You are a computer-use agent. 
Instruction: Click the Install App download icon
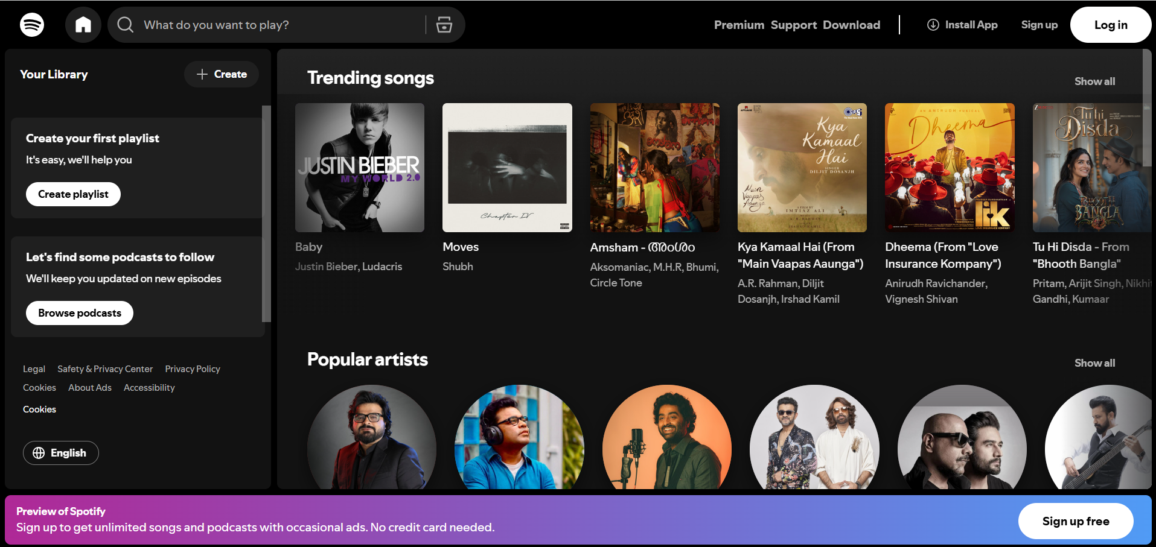pos(933,25)
